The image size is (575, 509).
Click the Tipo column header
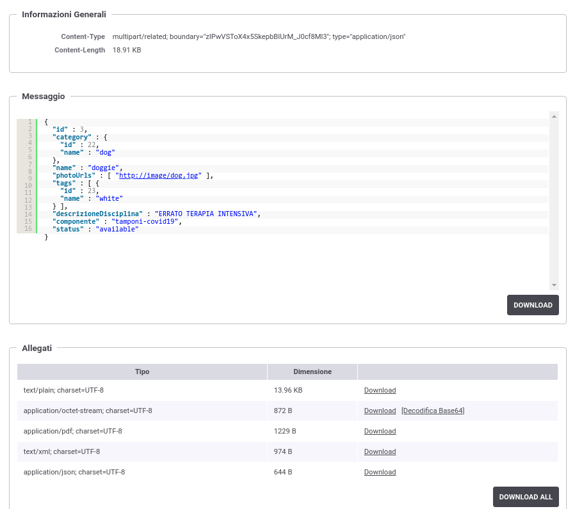pyautogui.click(x=142, y=372)
